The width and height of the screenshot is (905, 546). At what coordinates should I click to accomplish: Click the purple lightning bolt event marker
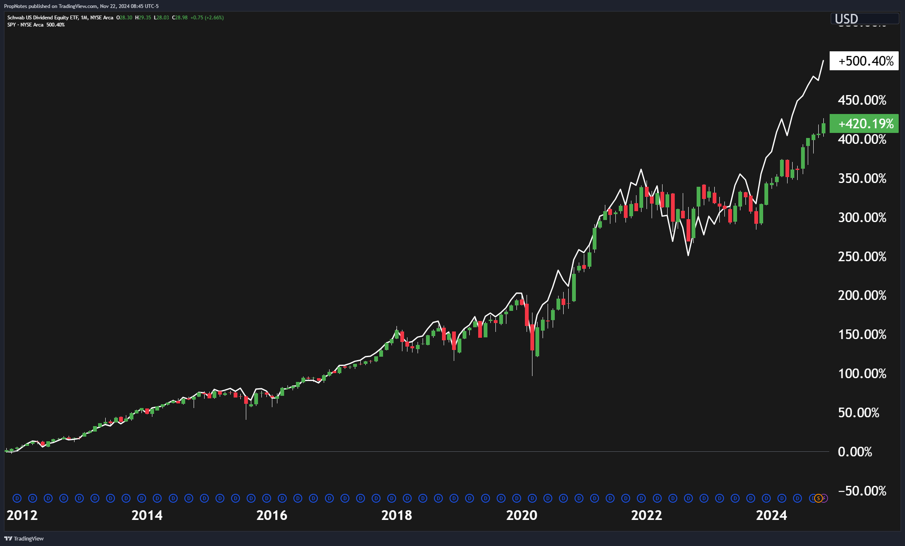pyautogui.click(x=825, y=498)
